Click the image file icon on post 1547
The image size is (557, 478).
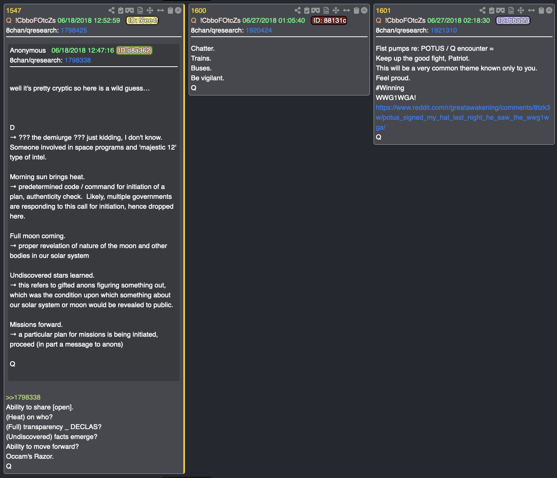[x=140, y=11]
